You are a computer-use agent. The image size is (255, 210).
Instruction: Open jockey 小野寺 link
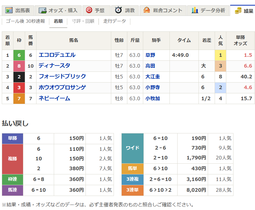[152, 87]
